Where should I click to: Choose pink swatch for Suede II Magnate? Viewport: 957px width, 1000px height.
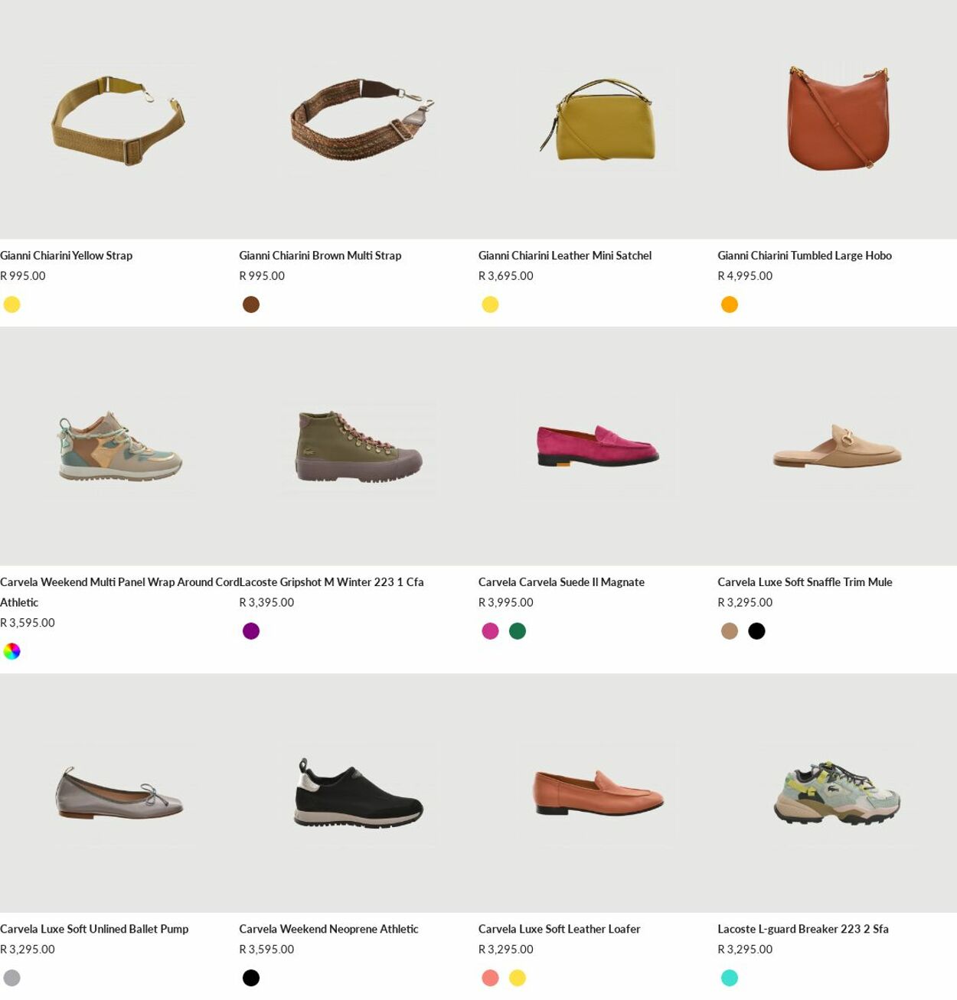click(x=490, y=631)
